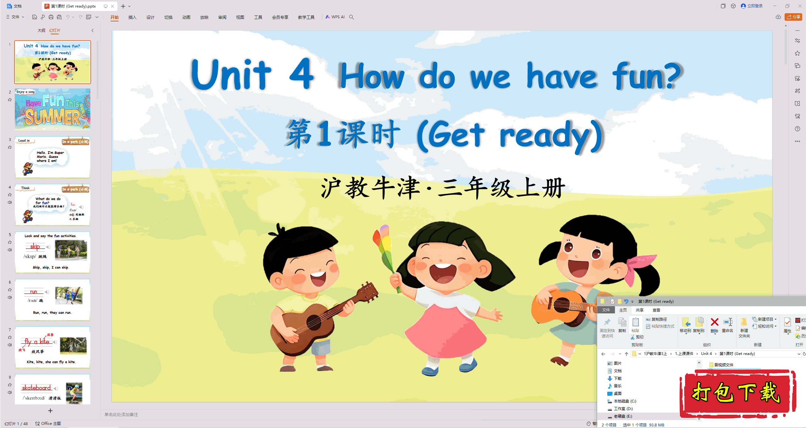Click Explorer's Up one level arrow
The height and width of the screenshot is (428, 806).
pyautogui.click(x=627, y=354)
